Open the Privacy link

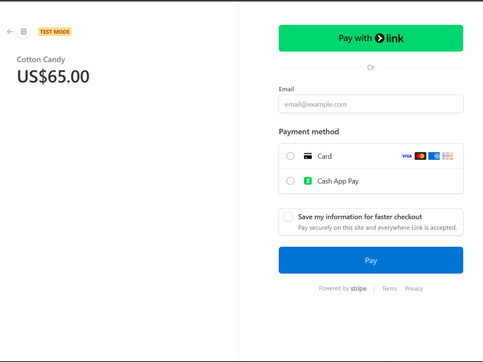[x=414, y=289]
